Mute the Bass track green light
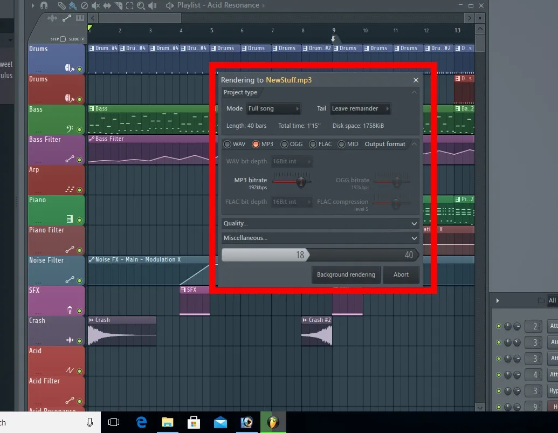 coord(80,129)
